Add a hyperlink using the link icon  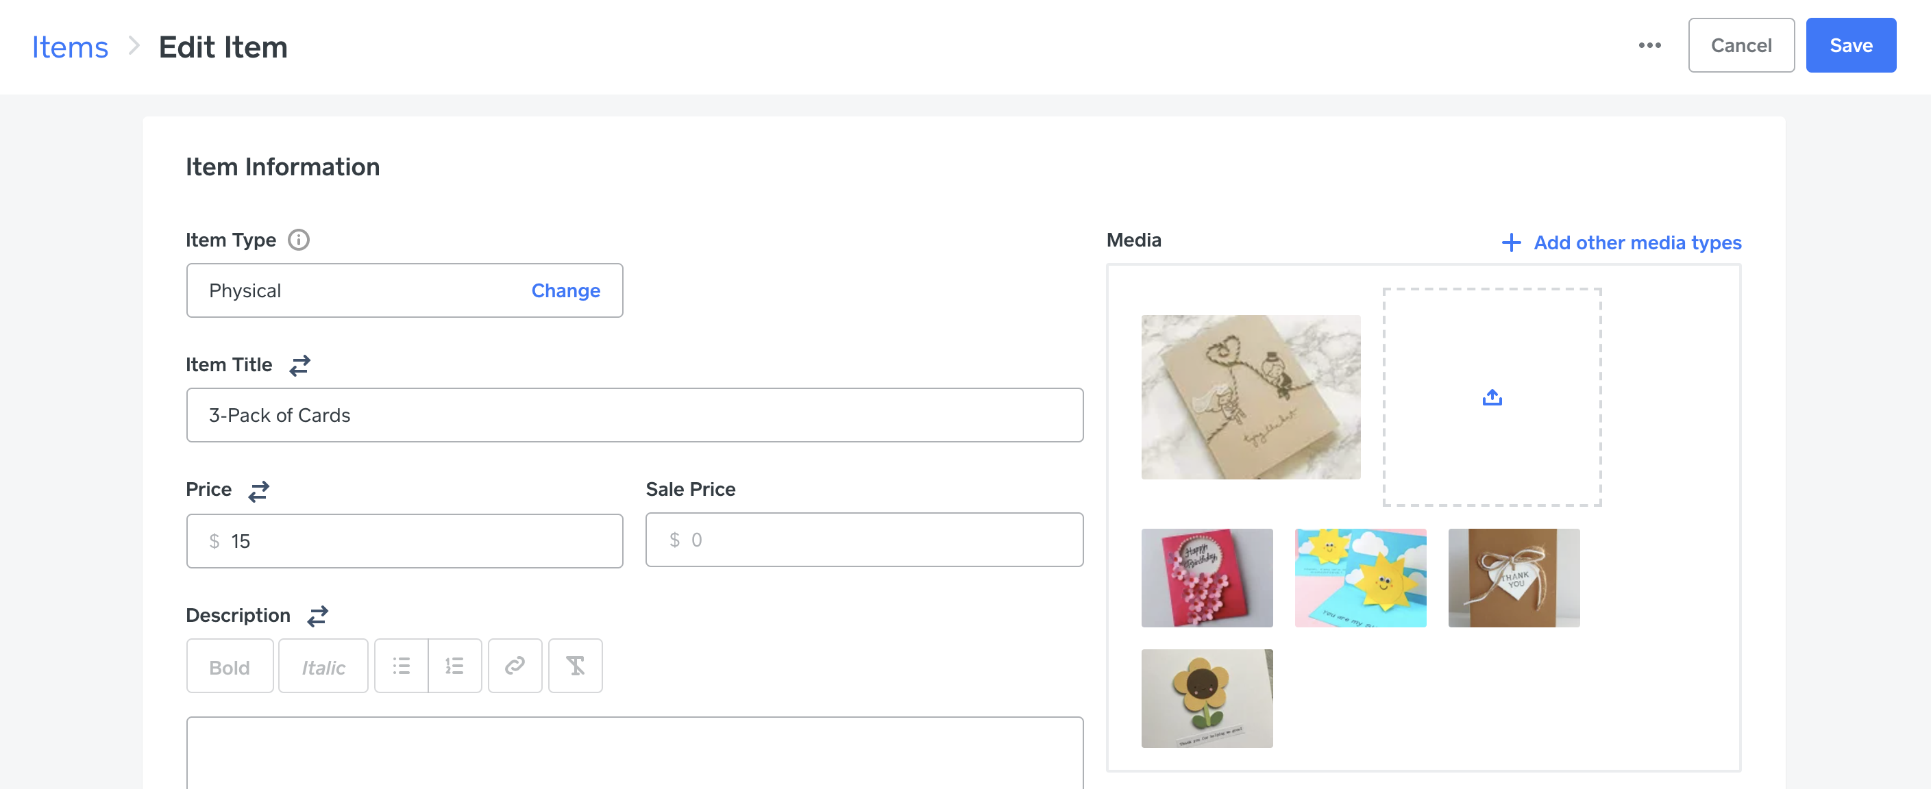(x=515, y=665)
